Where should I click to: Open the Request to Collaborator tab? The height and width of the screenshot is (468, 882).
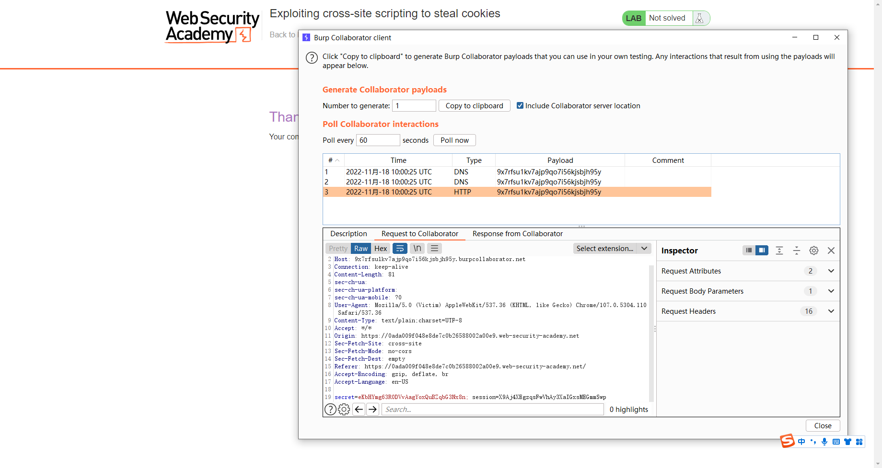(420, 234)
